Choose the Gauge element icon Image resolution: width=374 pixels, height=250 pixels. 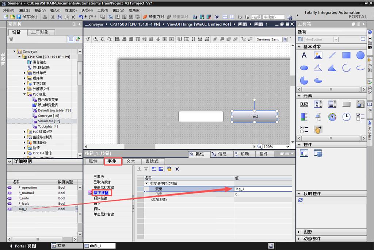tap(332, 117)
